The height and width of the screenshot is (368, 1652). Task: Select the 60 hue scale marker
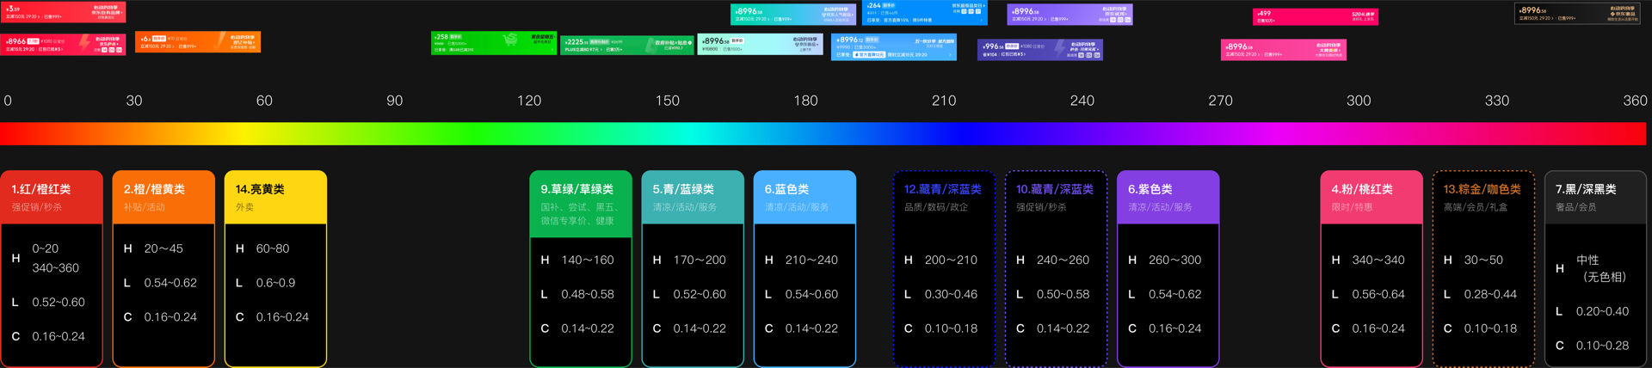point(264,101)
